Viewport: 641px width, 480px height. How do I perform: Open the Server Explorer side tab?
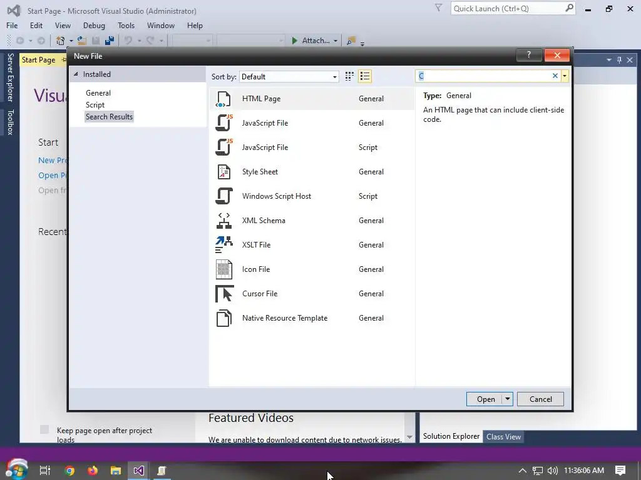[10, 77]
